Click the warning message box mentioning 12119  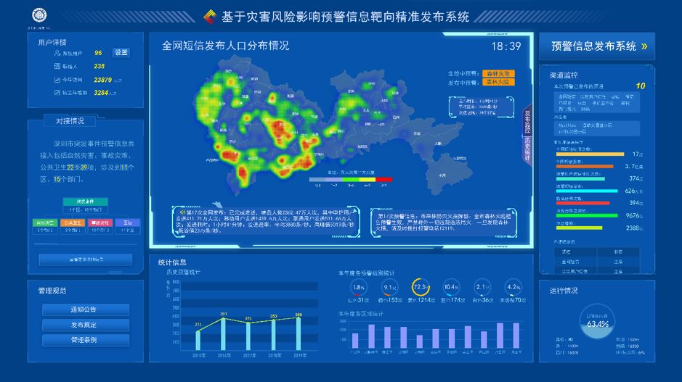tap(444, 223)
